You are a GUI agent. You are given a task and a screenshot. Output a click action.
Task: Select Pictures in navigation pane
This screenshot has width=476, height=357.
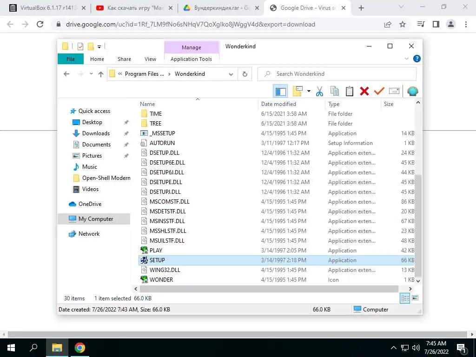[92, 155]
